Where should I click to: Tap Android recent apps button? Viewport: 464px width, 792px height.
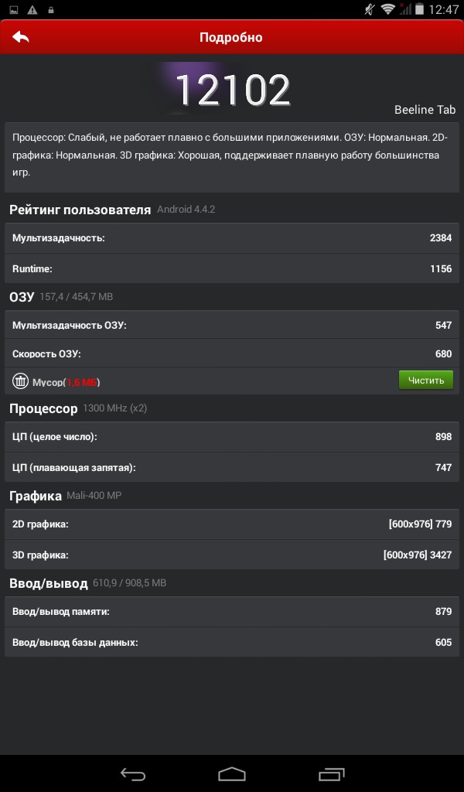pos(332,773)
